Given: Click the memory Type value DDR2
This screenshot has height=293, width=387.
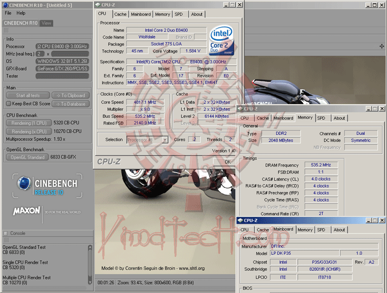Looking at the screenshot, I should tap(281, 133).
